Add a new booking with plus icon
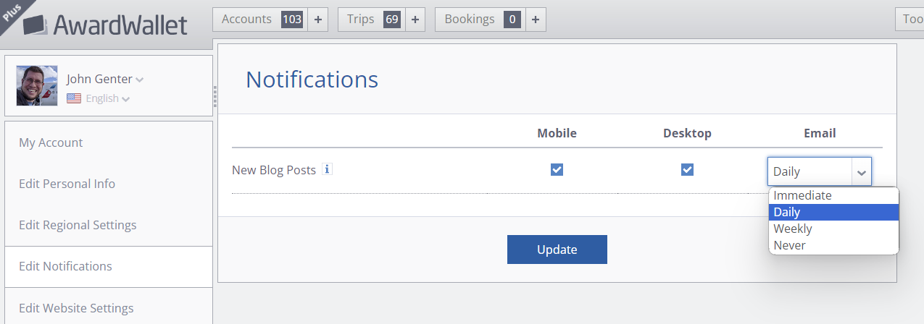Screen dimensions: 924x324 point(535,20)
